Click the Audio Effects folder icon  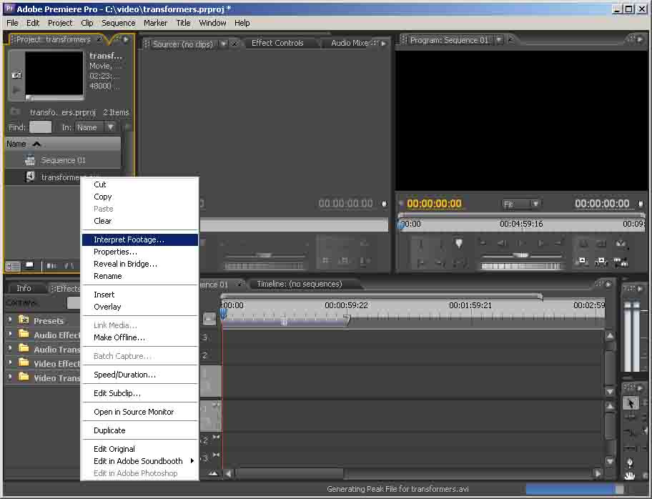(x=24, y=335)
